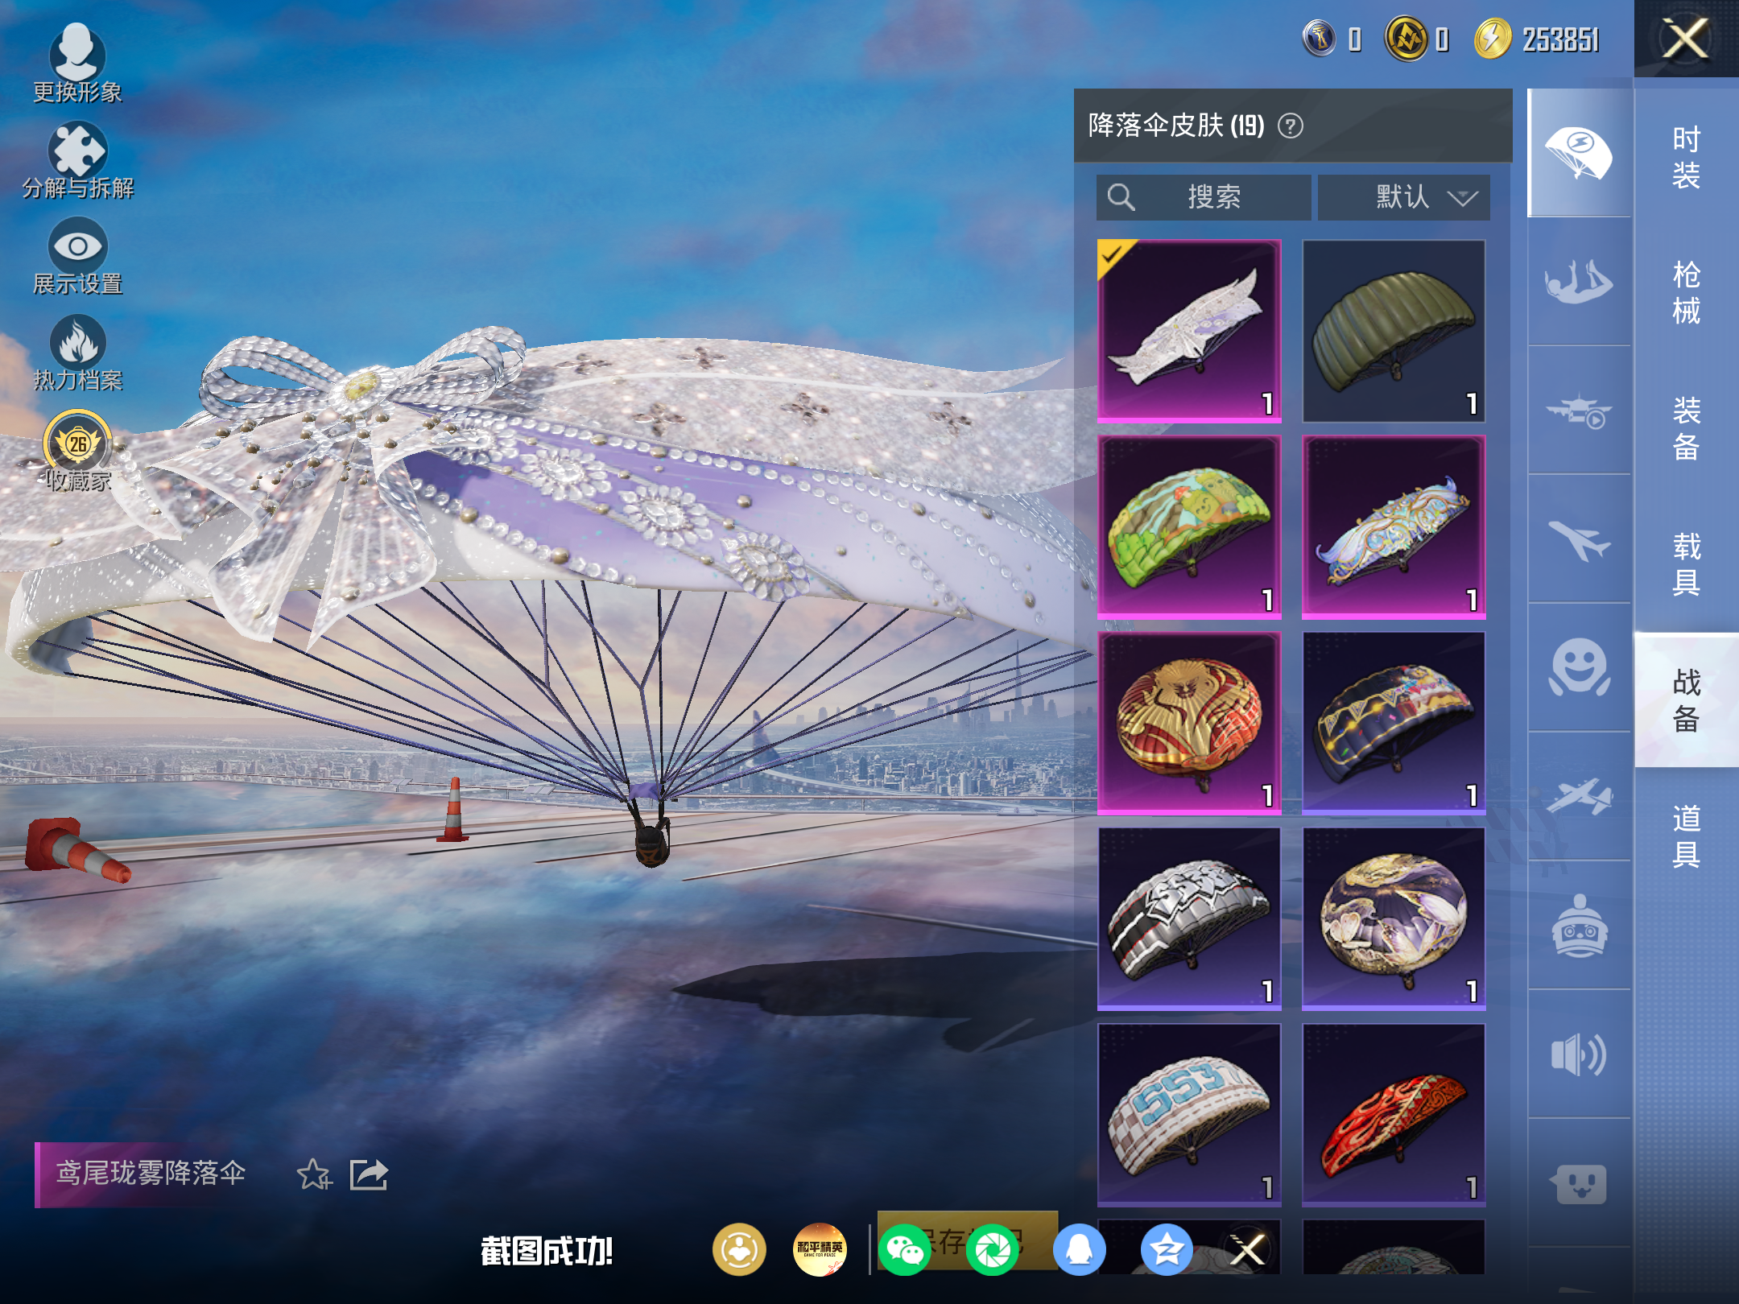This screenshot has width=1739, height=1304.
Task: Share screenshot to WeChat green icon
Action: point(904,1250)
